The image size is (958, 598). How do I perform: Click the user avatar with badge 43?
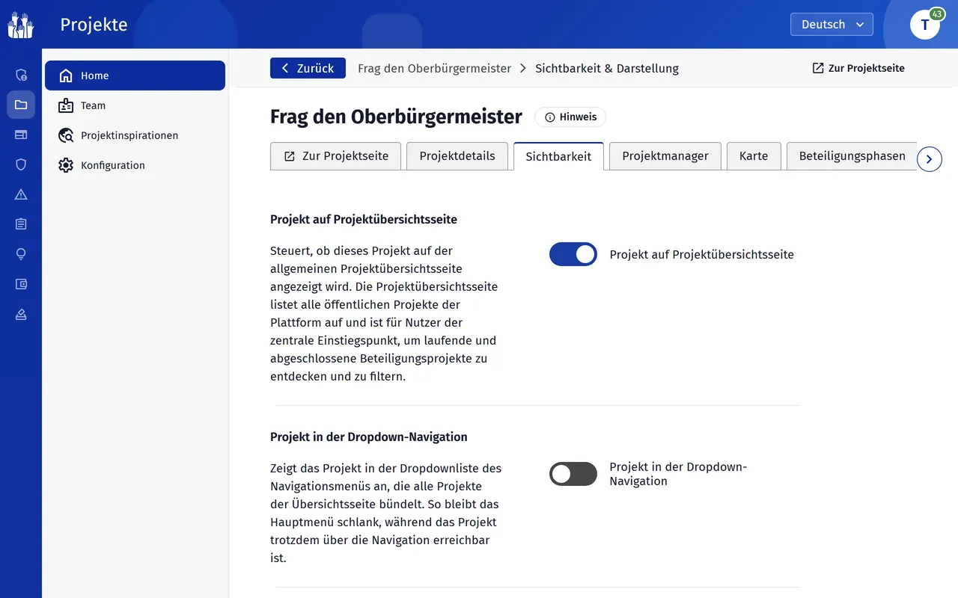coord(925,25)
